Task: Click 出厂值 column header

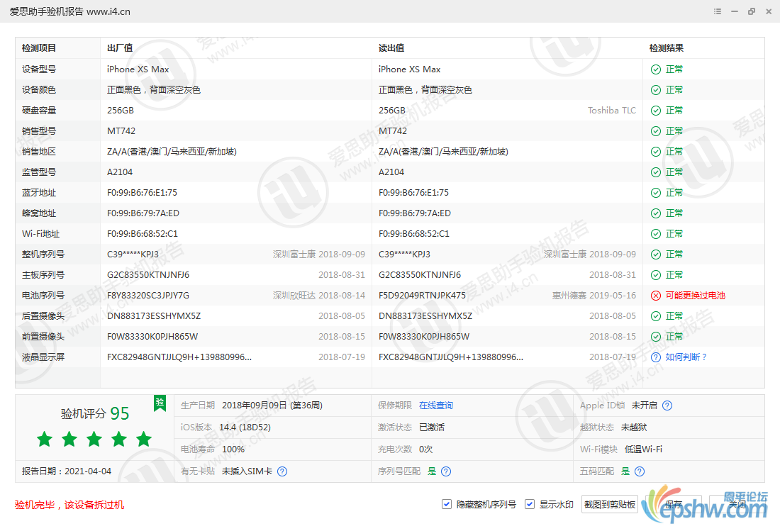Action: [x=120, y=48]
